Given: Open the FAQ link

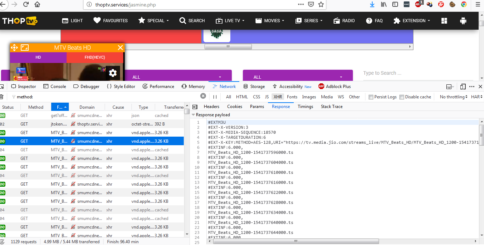Looking at the screenshot, I should [374, 21].
